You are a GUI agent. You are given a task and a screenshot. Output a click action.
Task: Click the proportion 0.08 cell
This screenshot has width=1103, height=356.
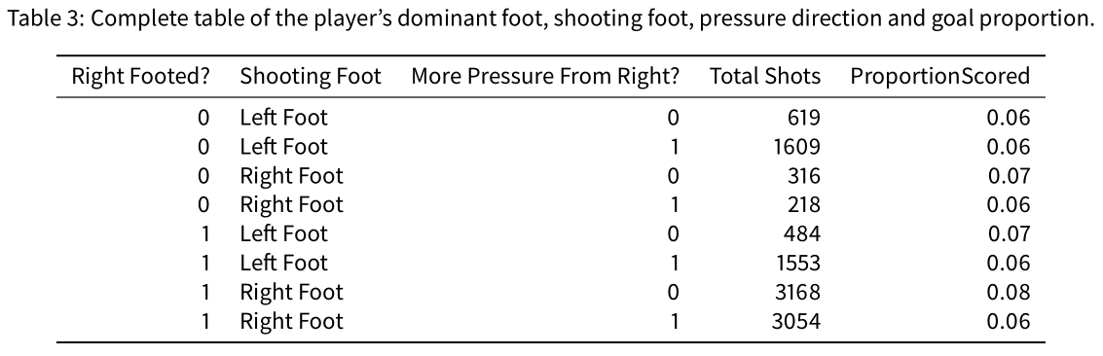pos(1009,292)
